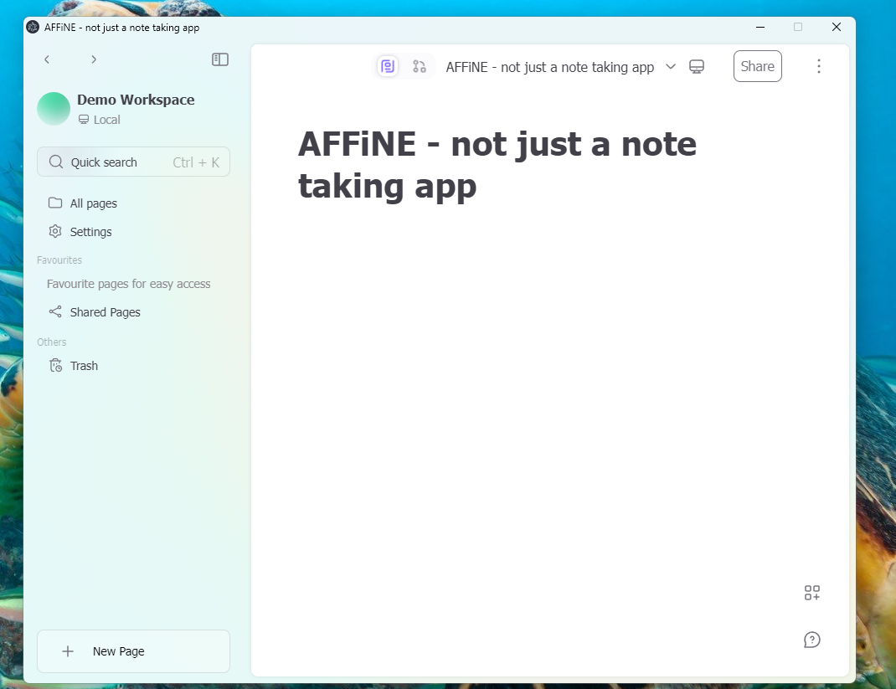Click the Share button

click(757, 66)
